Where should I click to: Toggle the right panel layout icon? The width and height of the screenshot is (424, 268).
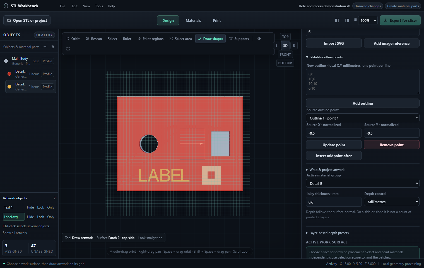[x=347, y=20]
